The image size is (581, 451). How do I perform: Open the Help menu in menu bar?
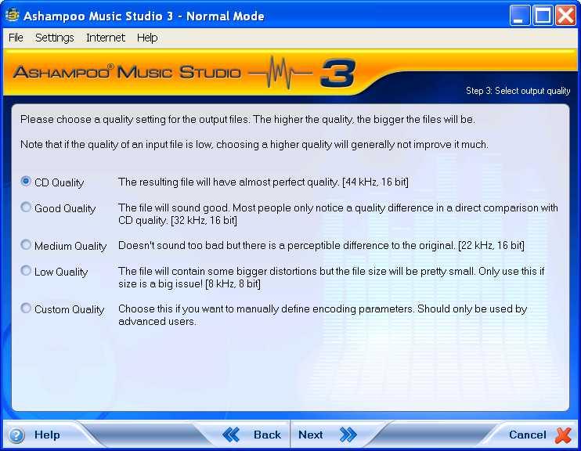pos(147,38)
